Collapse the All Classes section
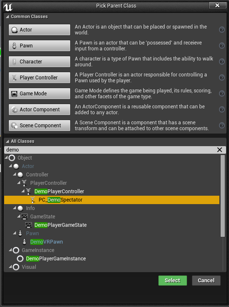Image resolution: width=229 pixels, height=307 pixels. coord(8,142)
